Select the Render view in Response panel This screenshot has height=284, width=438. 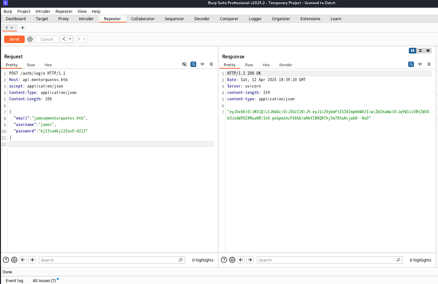tap(286, 65)
